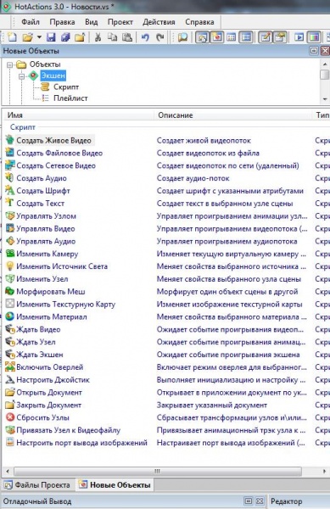Click the Сбросить Узлы red icon
The height and width of the screenshot is (509, 330).
pos(10,417)
